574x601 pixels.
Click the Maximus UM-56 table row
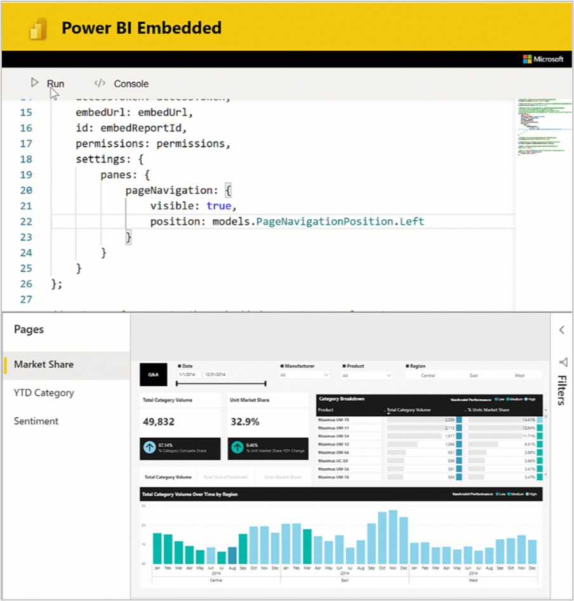[429, 469]
